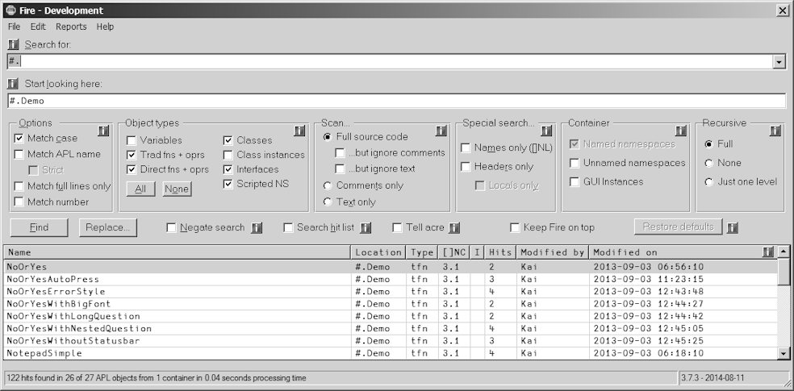Click the info icon beside Search for
This screenshot has width=794, height=391.
(x=14, y=44)
